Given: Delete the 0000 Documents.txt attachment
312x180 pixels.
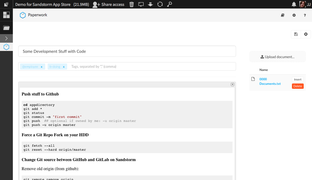Looking at the screenshot, I should [298, 86].
